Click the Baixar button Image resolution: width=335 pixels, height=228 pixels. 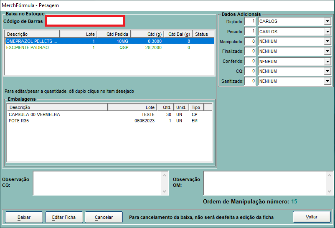click(24, 217)
